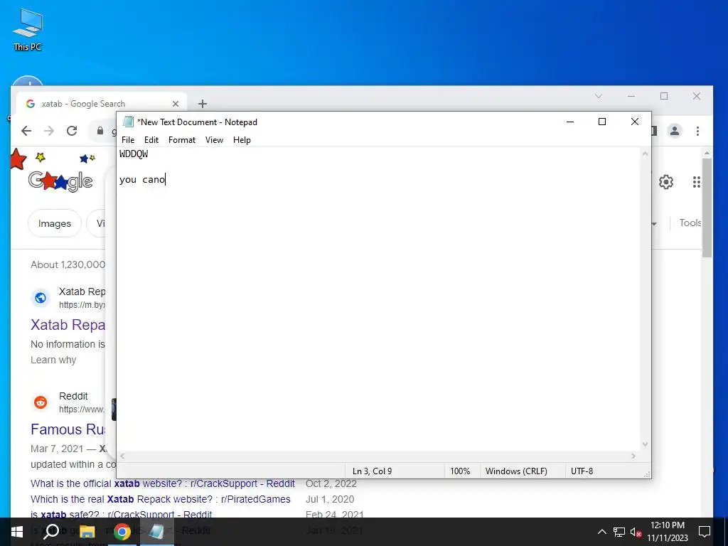Viewport: 728px width, 546px height.
Task: Open the Xatab Repack search result
Action: [68, 324]
